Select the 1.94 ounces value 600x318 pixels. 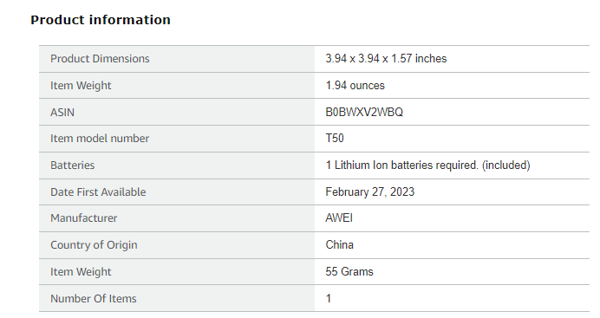[x=355, y=85]
